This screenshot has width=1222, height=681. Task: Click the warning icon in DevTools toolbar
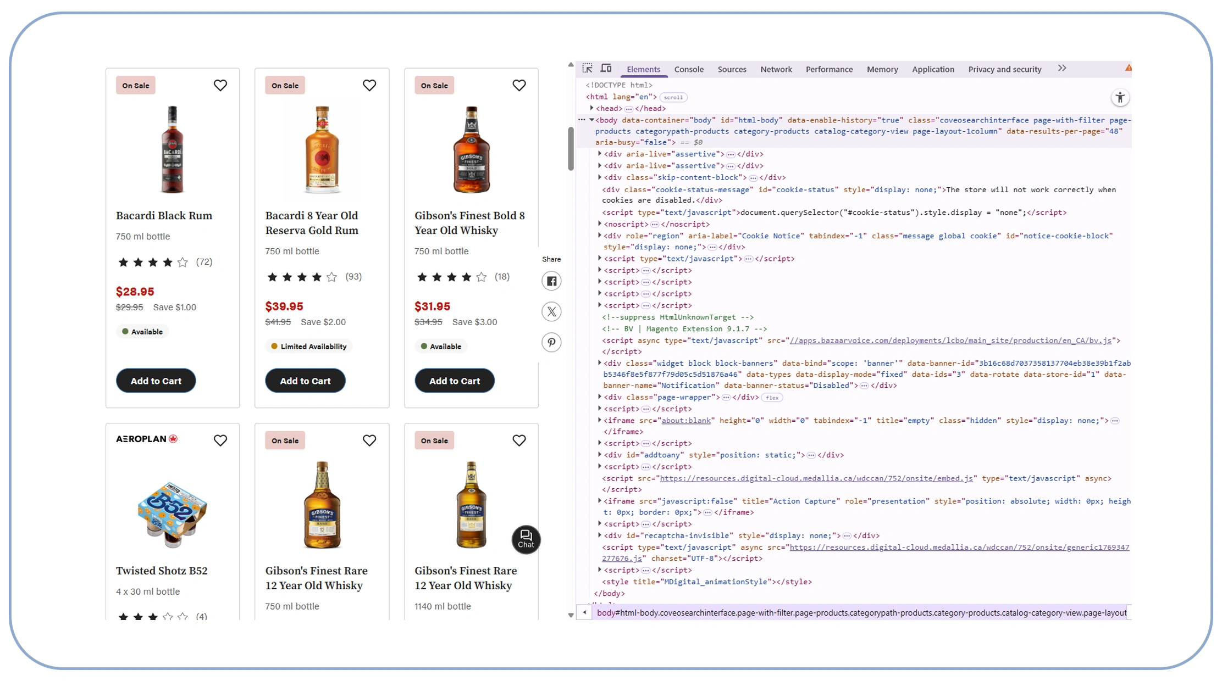point(1128,68)
